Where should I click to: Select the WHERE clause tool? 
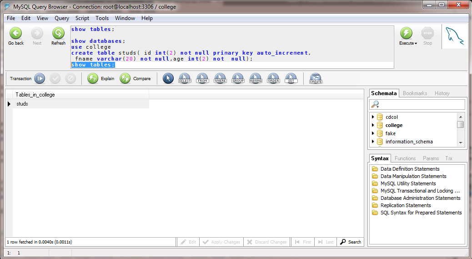coord(221,79)
